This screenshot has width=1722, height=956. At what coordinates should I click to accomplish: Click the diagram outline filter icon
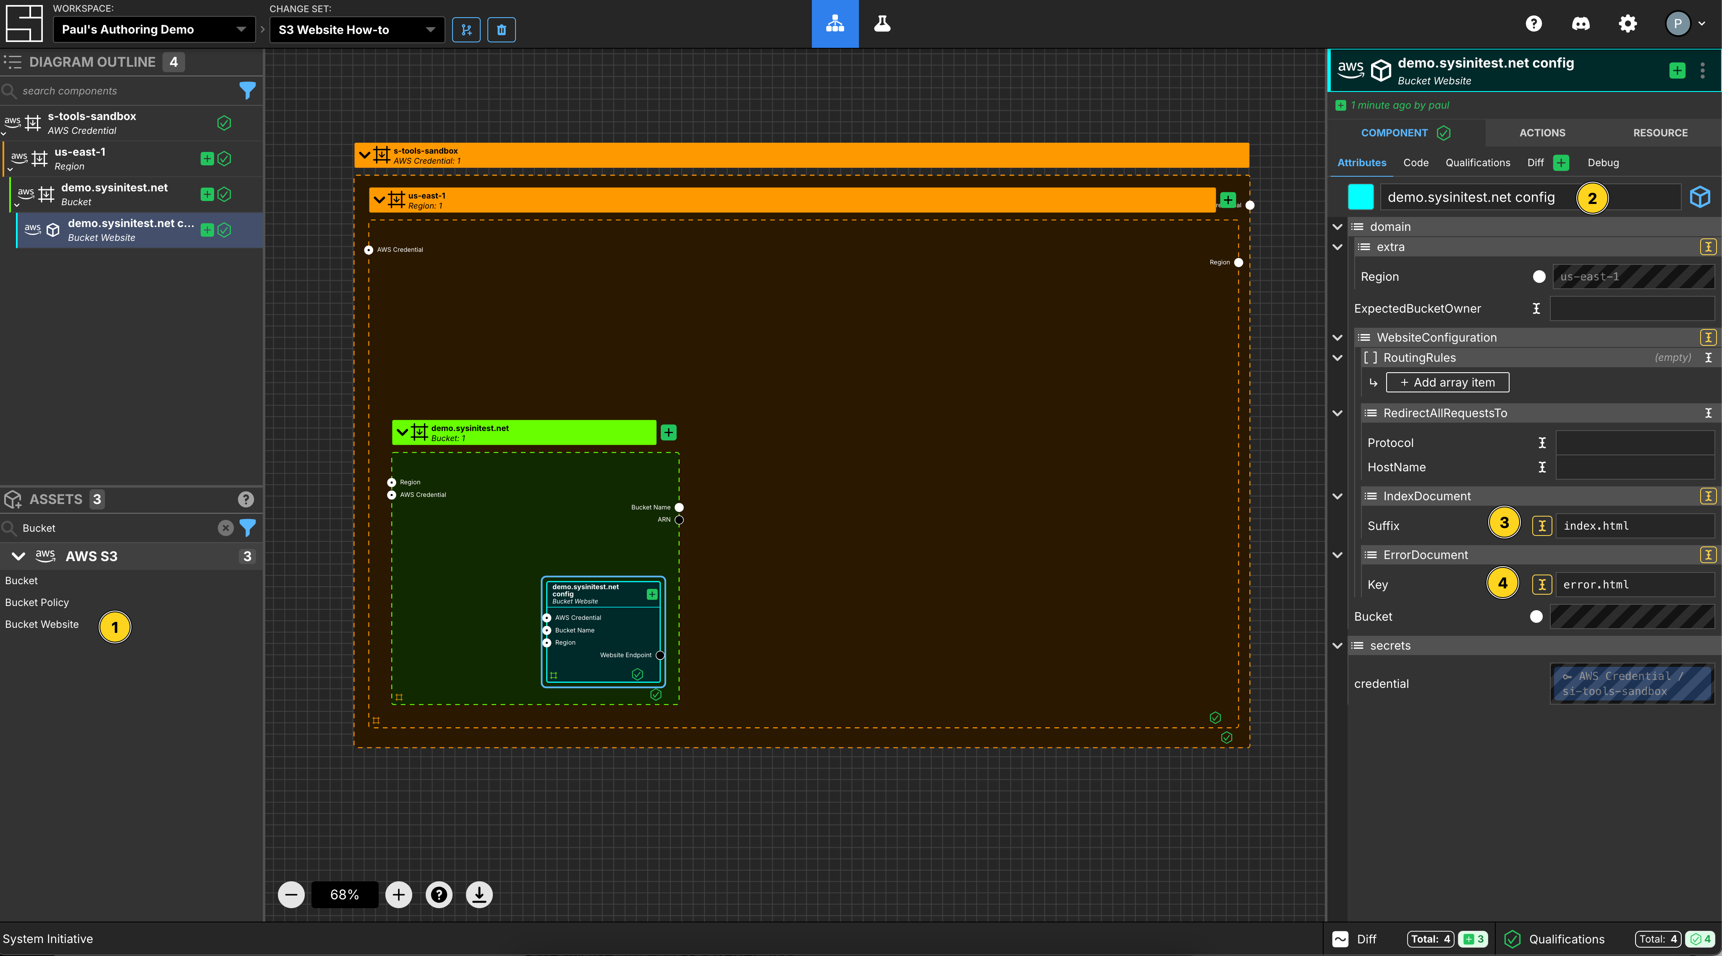pos(247,90)
